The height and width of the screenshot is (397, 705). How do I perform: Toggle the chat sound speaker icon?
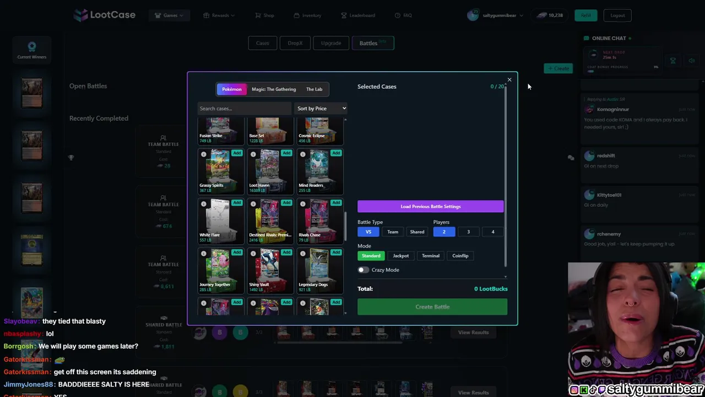pyautogui.click(x=692, y=61)
